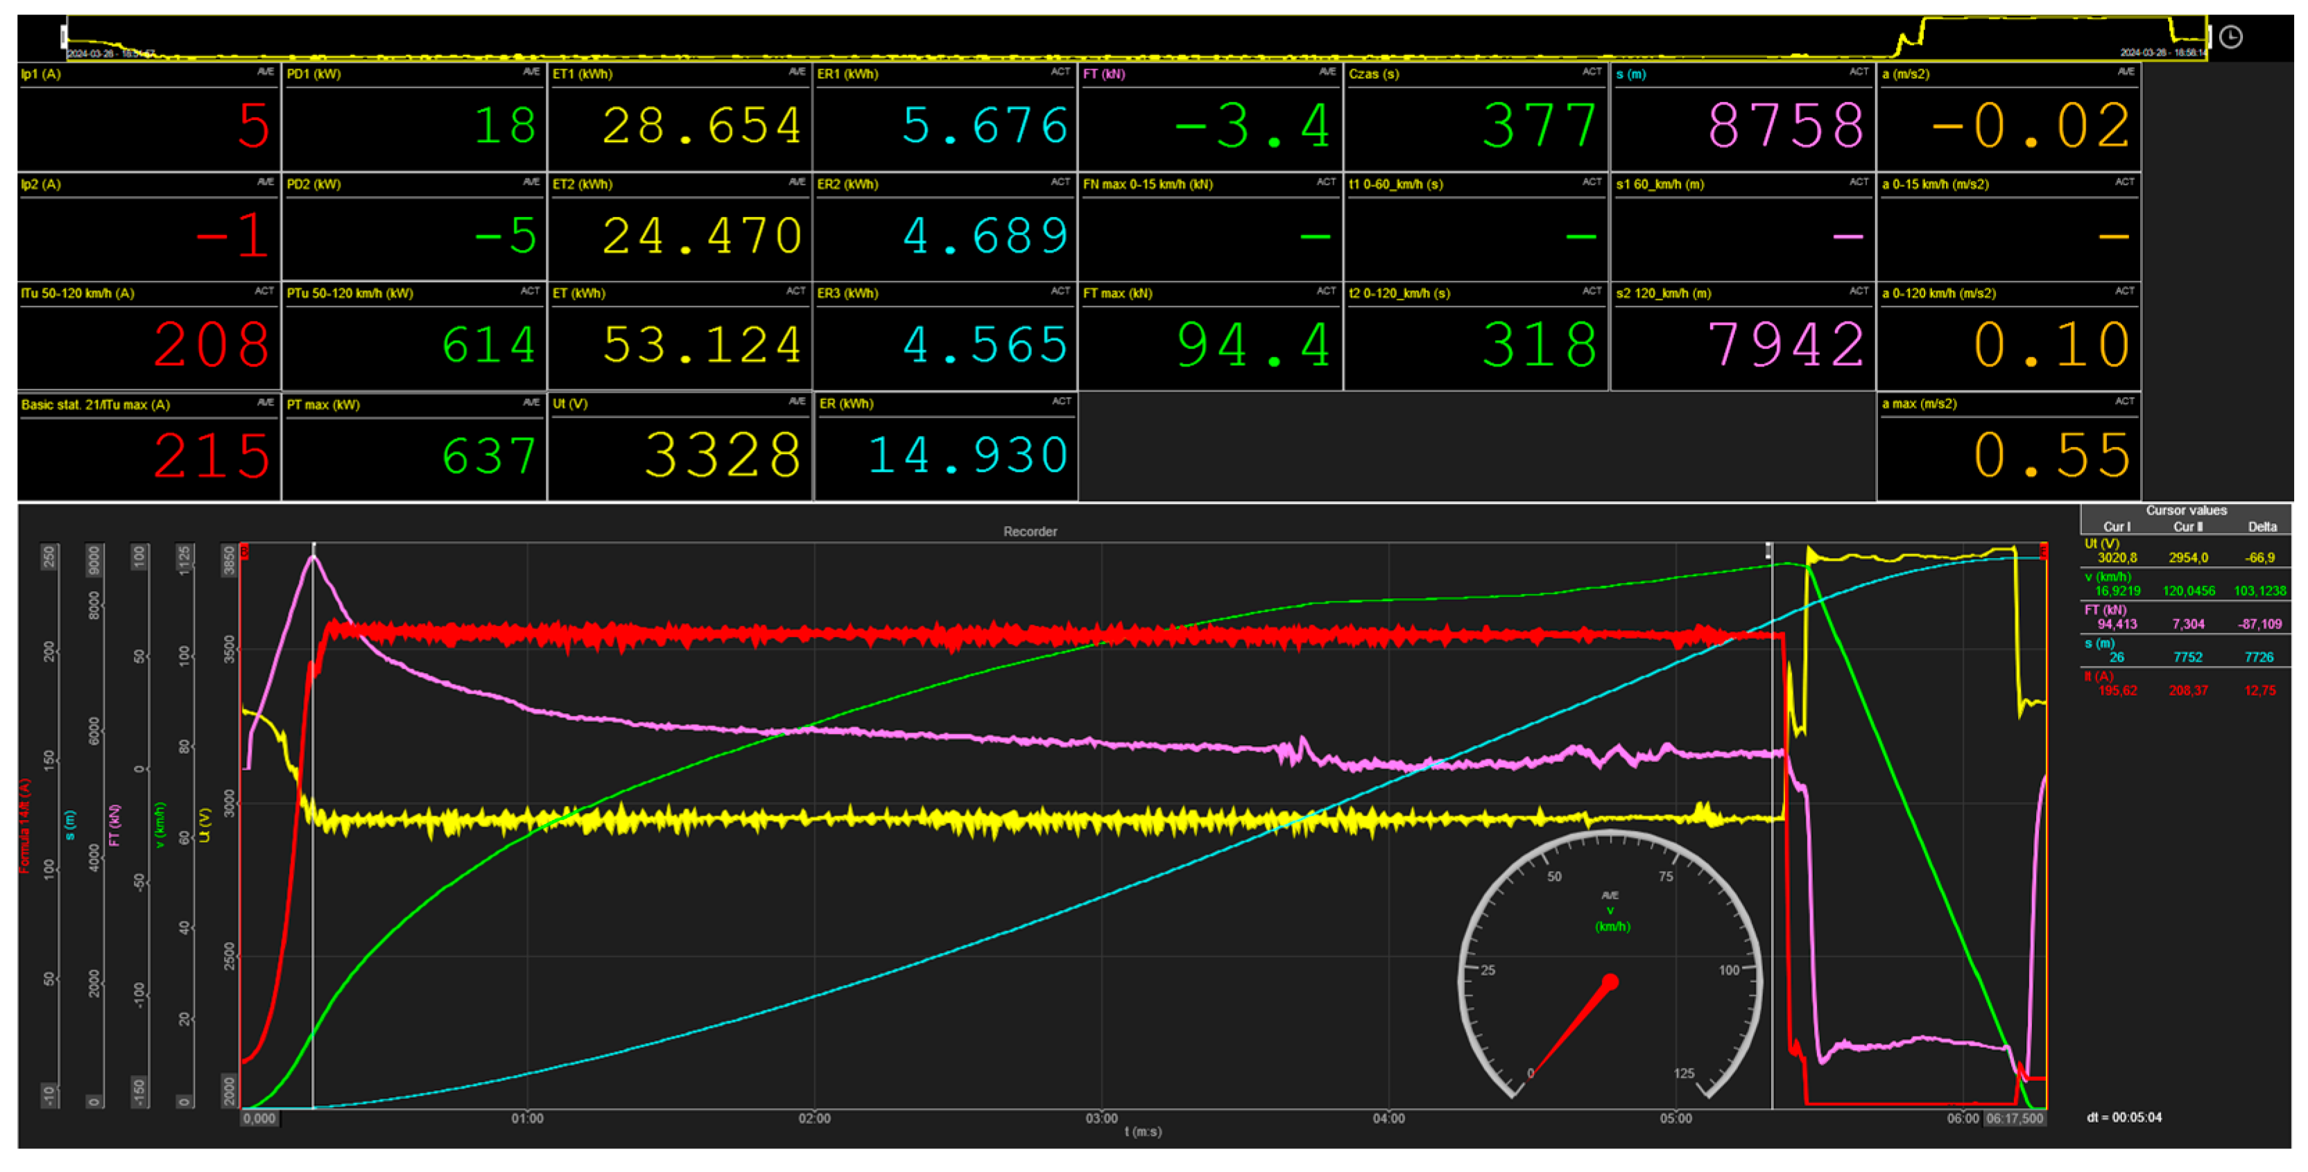Screen dimensions: 2308x1172
Task: Click the clock icon beside overview timeline
Action: click(2230, 37)
